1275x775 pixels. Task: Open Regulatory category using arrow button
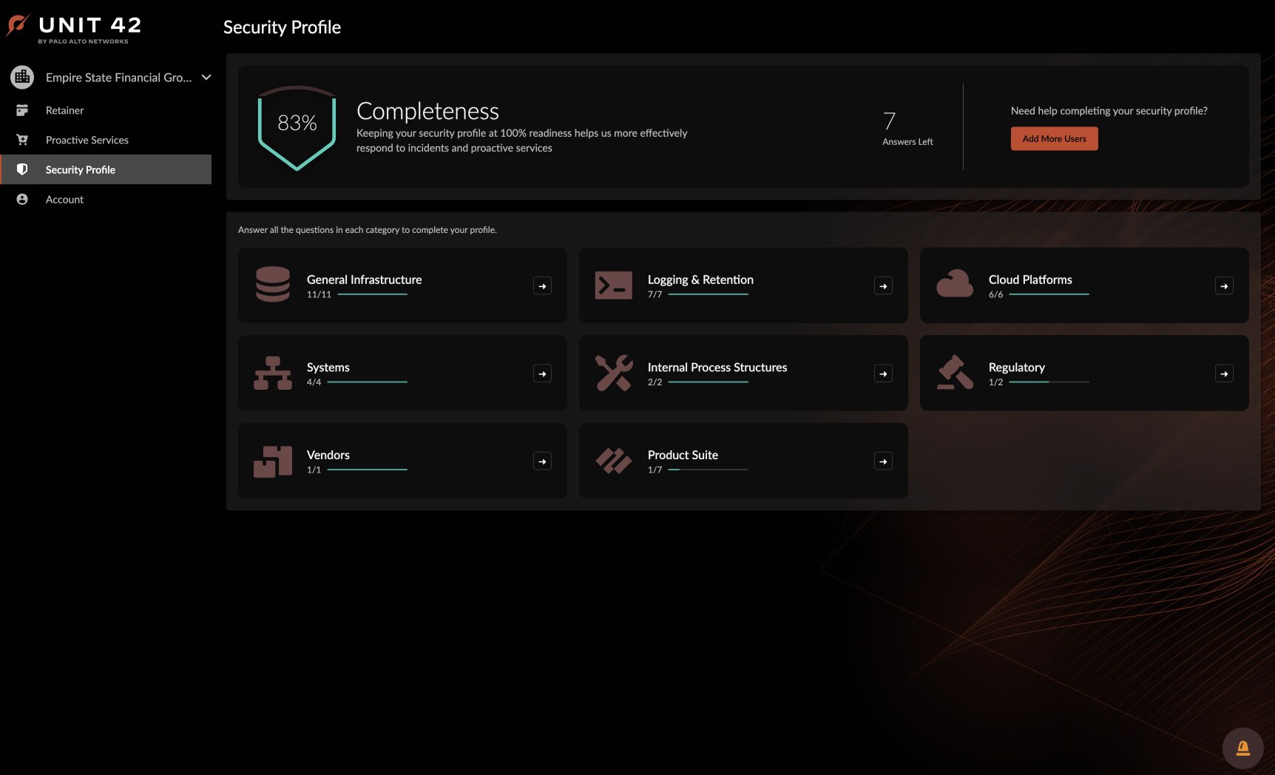1224,373
